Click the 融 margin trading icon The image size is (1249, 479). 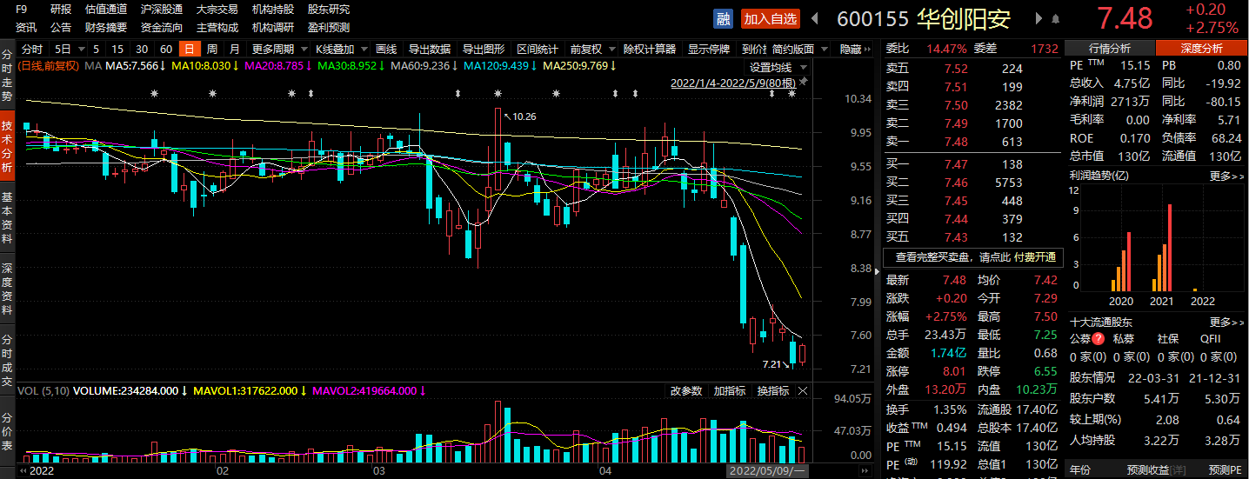point(723,18)
